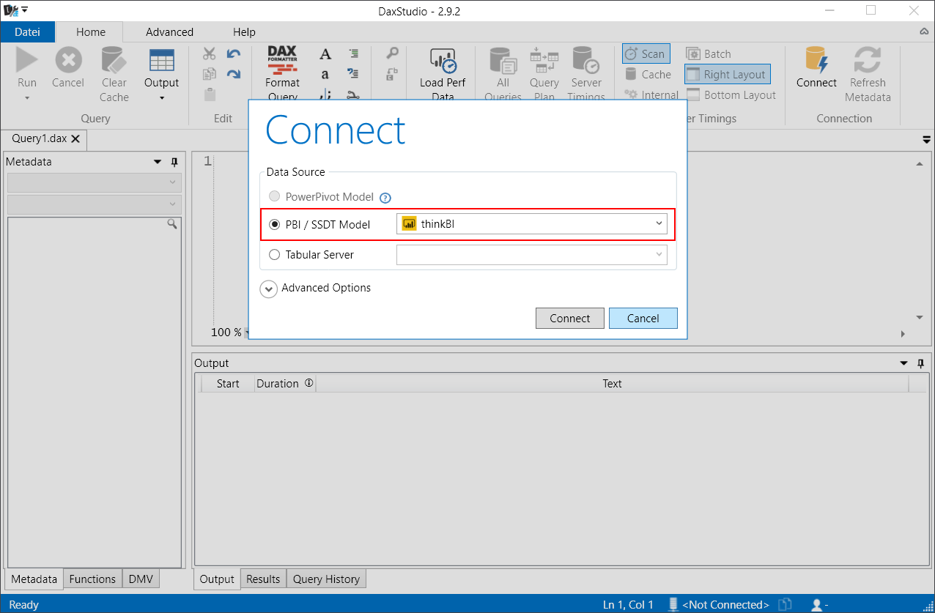
Task: Select the Tabular Server radio button
Action: point(275,255)
